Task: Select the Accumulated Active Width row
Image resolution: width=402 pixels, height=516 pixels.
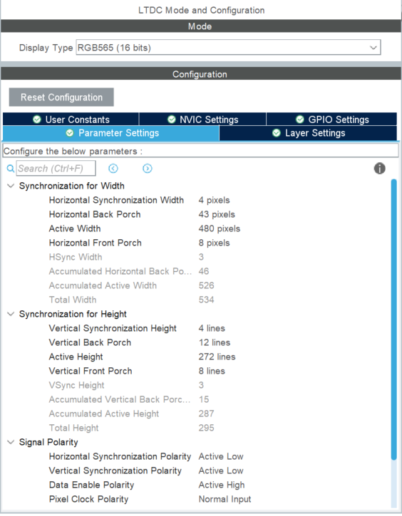Action: [132, 285]
